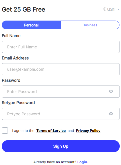Check the agree to terms checkbox
This screenshot has width=121, height=165.
point(5,130)
